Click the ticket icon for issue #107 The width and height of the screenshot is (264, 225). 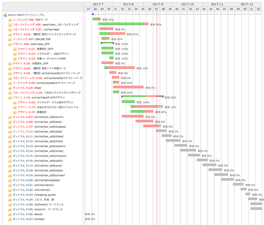click(x=10, y=117)
